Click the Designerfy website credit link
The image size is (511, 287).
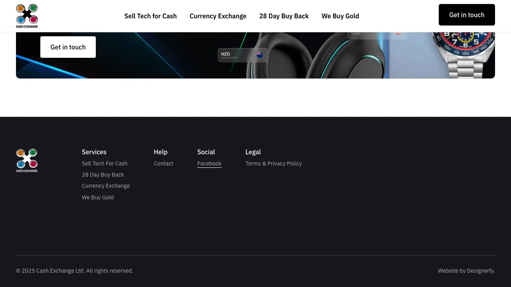480,271
